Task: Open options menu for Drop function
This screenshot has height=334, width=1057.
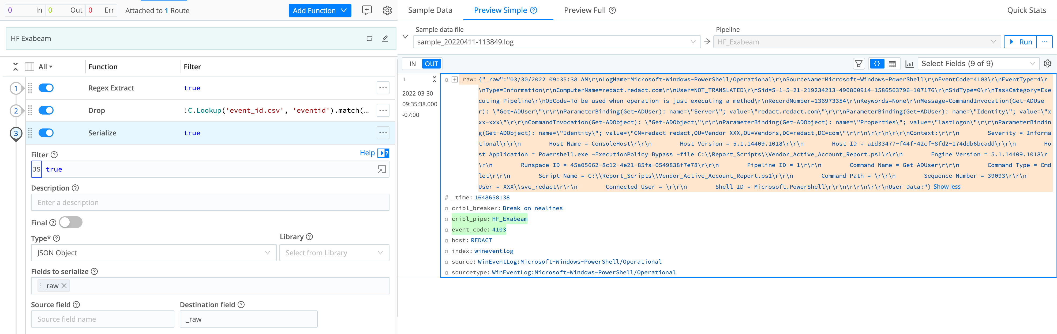Action: 383,110
